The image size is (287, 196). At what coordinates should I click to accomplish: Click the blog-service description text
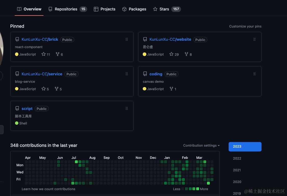pyautogui.click(x=25, y=81)
